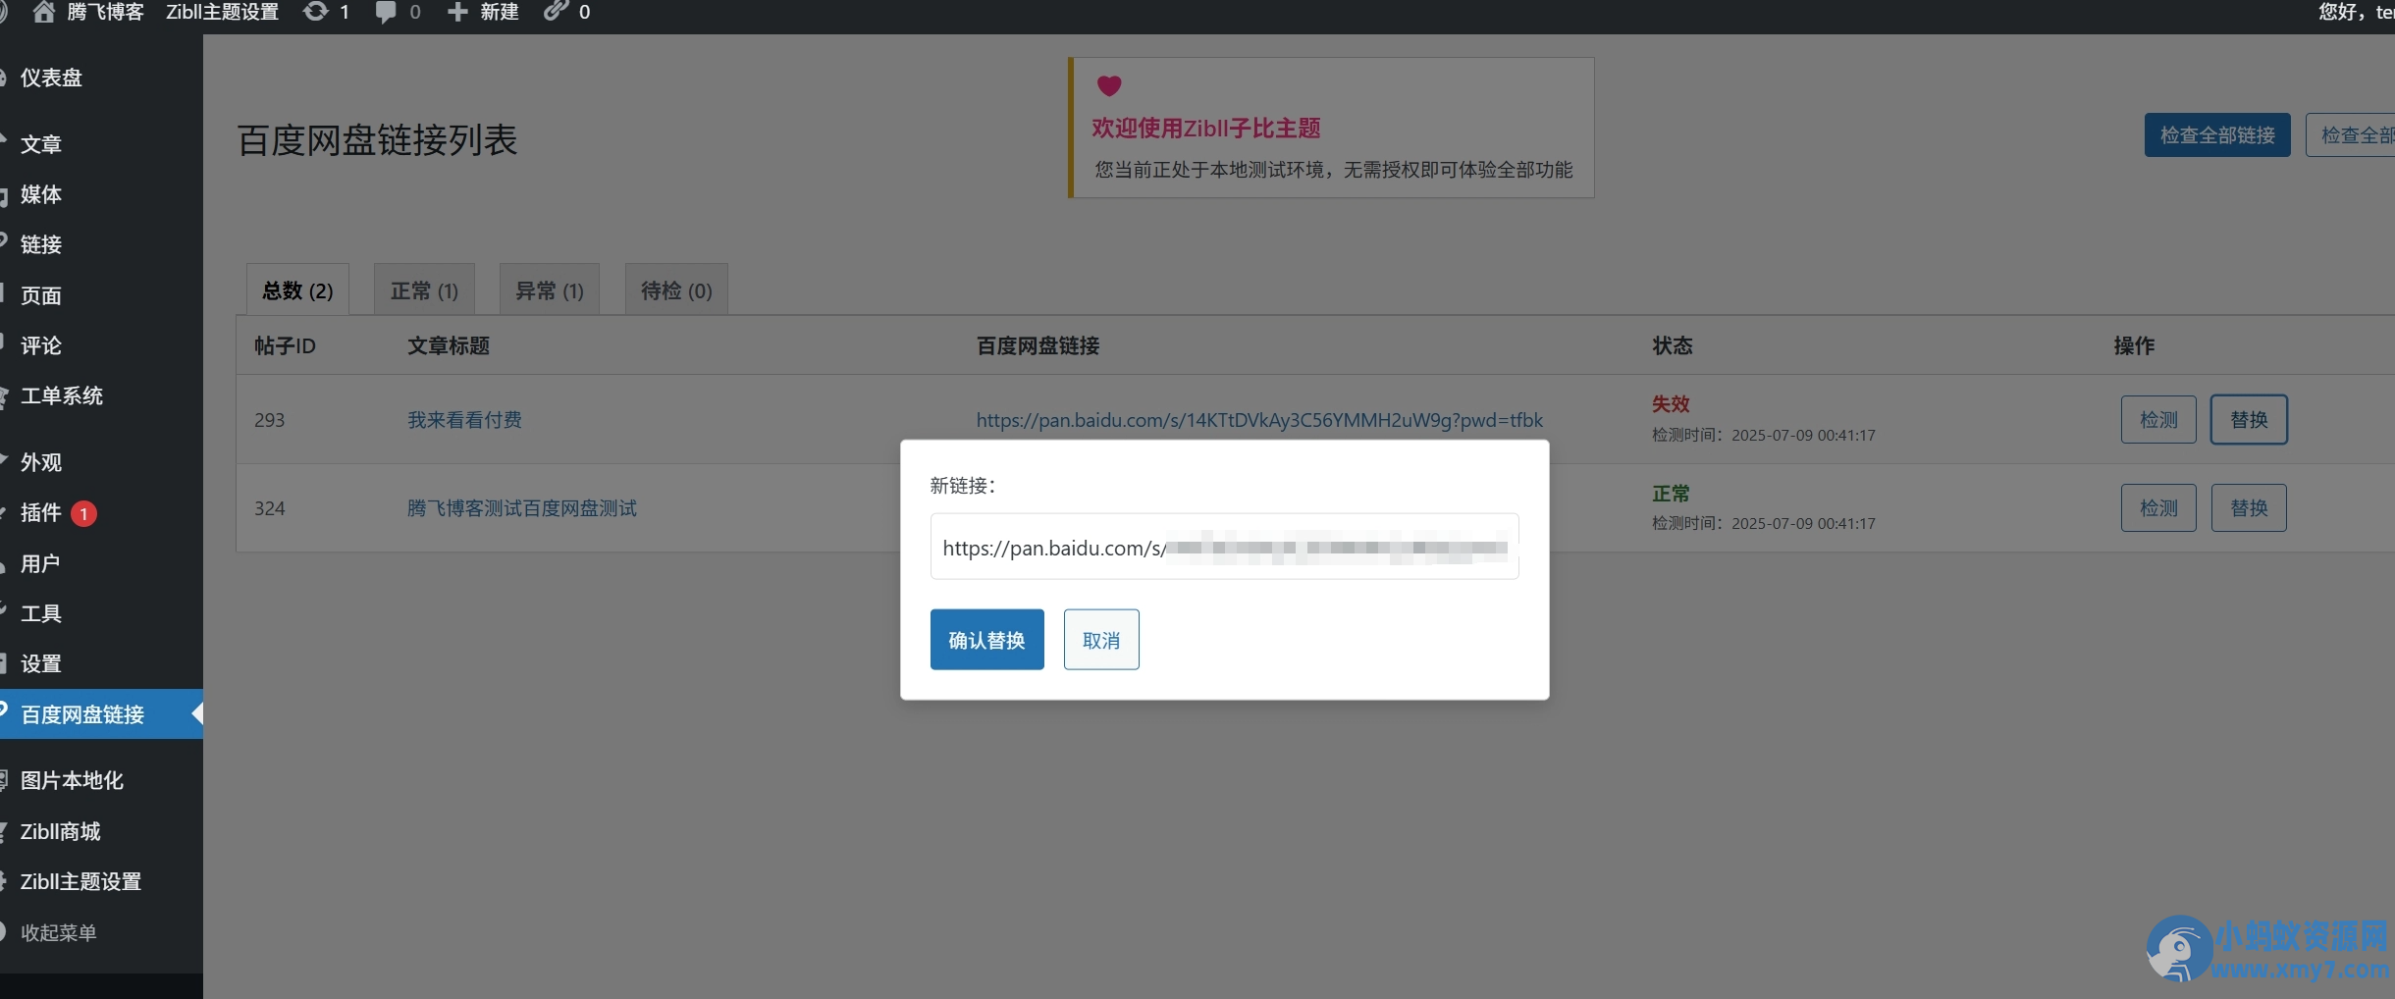Confirm with the 确认替换 button
Viewport: 2395px width, 999px height.
tap(987, 640)
